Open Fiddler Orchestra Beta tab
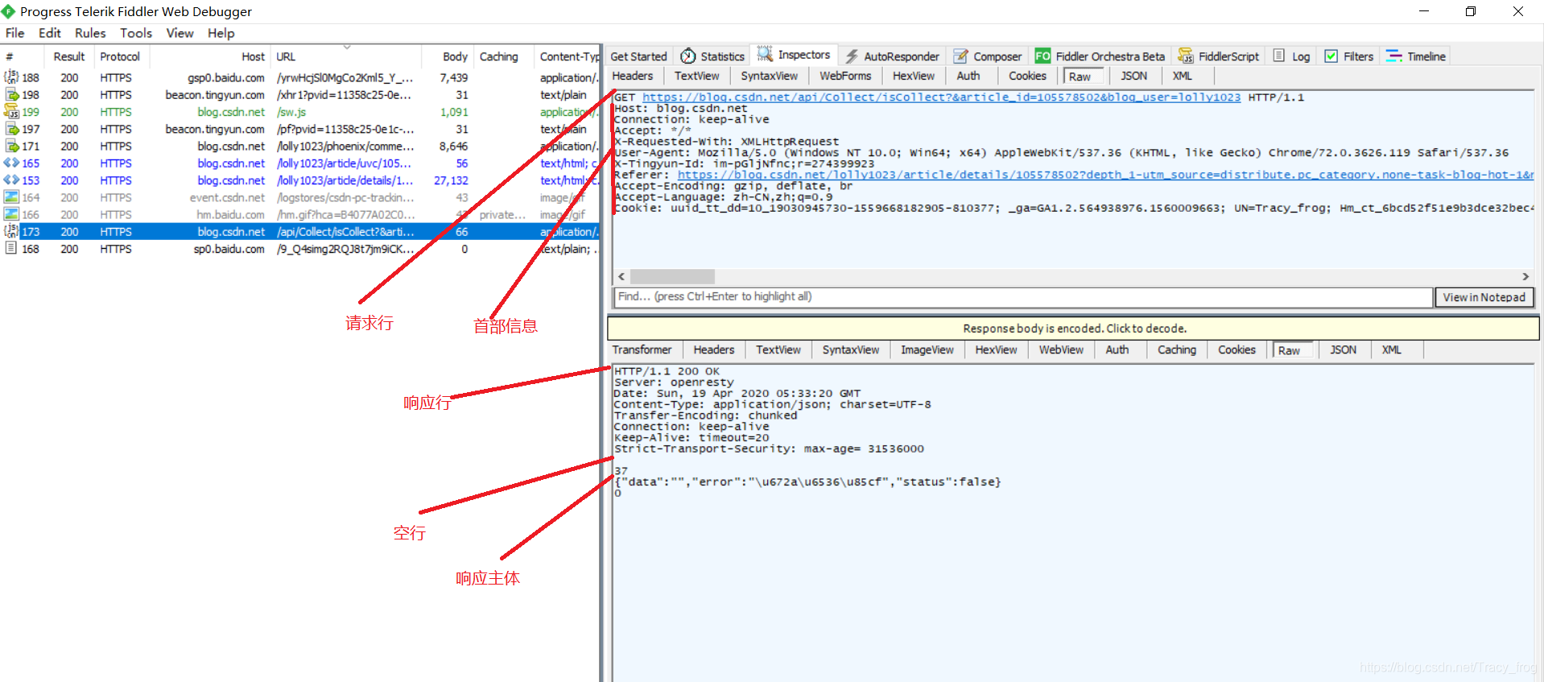The width and height of the screenshot is (1544, 682). (x=1100, y=56)
